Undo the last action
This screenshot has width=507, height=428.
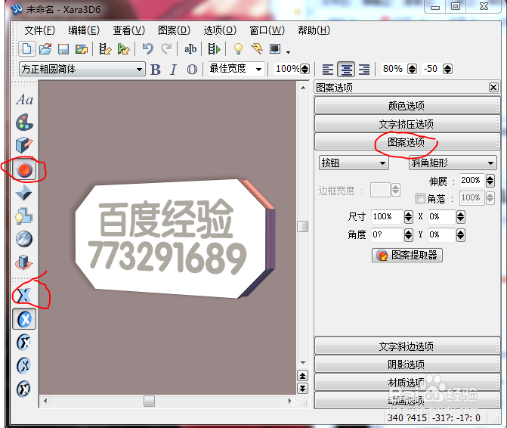(148, 49)
